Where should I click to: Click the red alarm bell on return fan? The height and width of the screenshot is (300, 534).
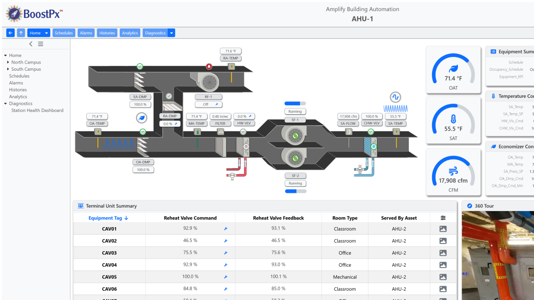pos(209,67)
